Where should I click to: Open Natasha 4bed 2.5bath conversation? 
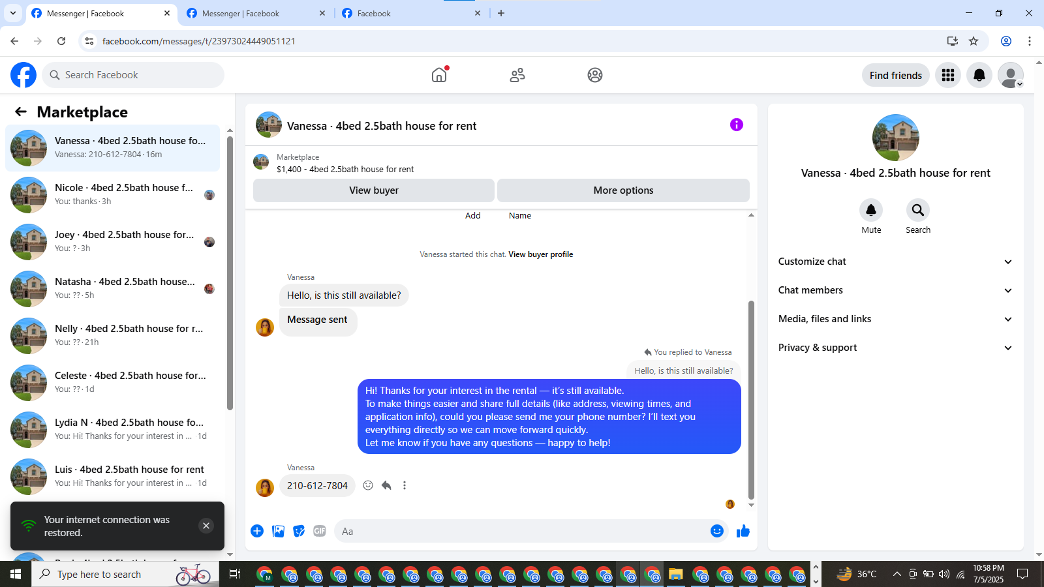[112, 289]
